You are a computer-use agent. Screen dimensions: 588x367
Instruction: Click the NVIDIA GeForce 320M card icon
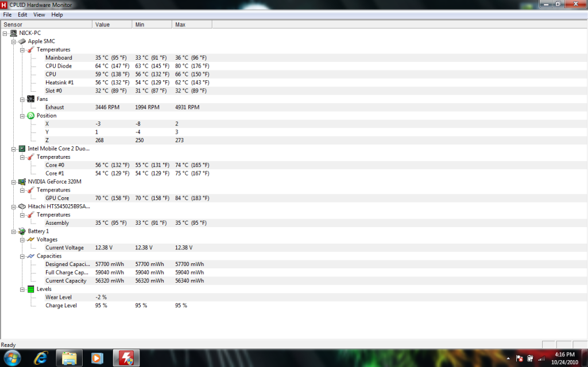pos(22,182)
